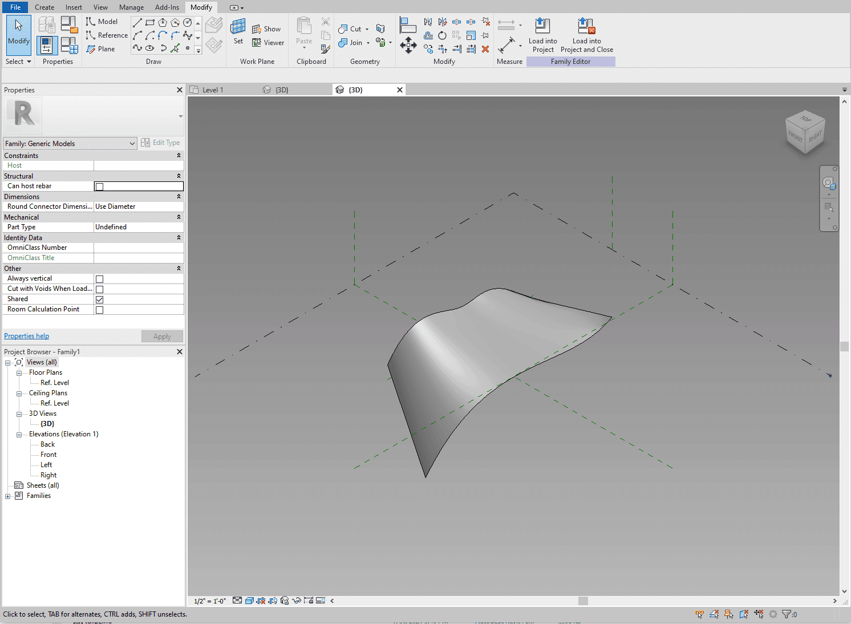Viewport: 851px width, 624px height.
Task: Open the Manage ribbon tab
Action: 131,7
